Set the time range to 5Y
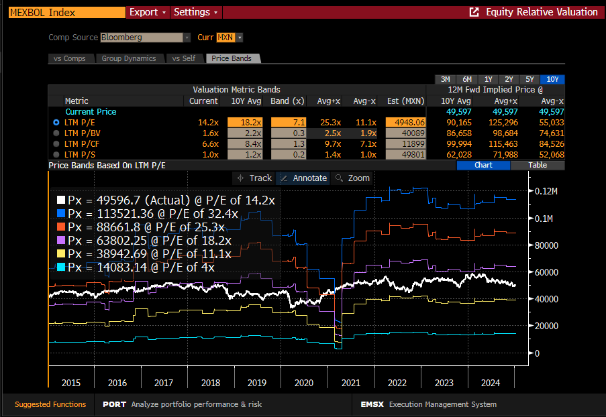The height and width of the screenshot is (417, 606). [529, 79]
